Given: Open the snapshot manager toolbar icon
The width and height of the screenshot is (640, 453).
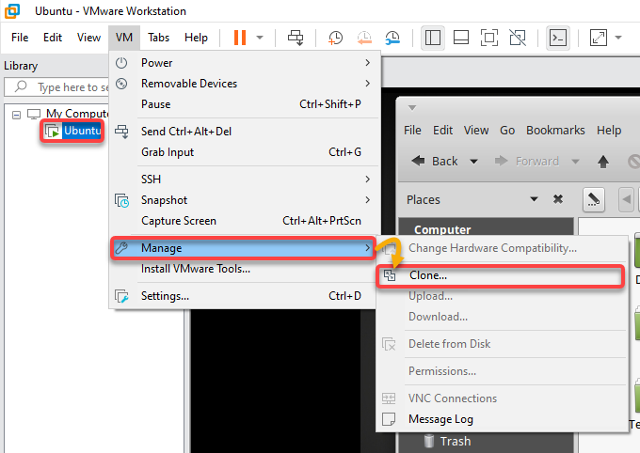Looking at the screenshot, I should click(392, 38).
